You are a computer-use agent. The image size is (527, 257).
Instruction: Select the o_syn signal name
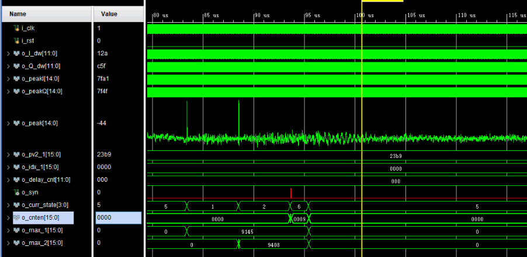30,192
